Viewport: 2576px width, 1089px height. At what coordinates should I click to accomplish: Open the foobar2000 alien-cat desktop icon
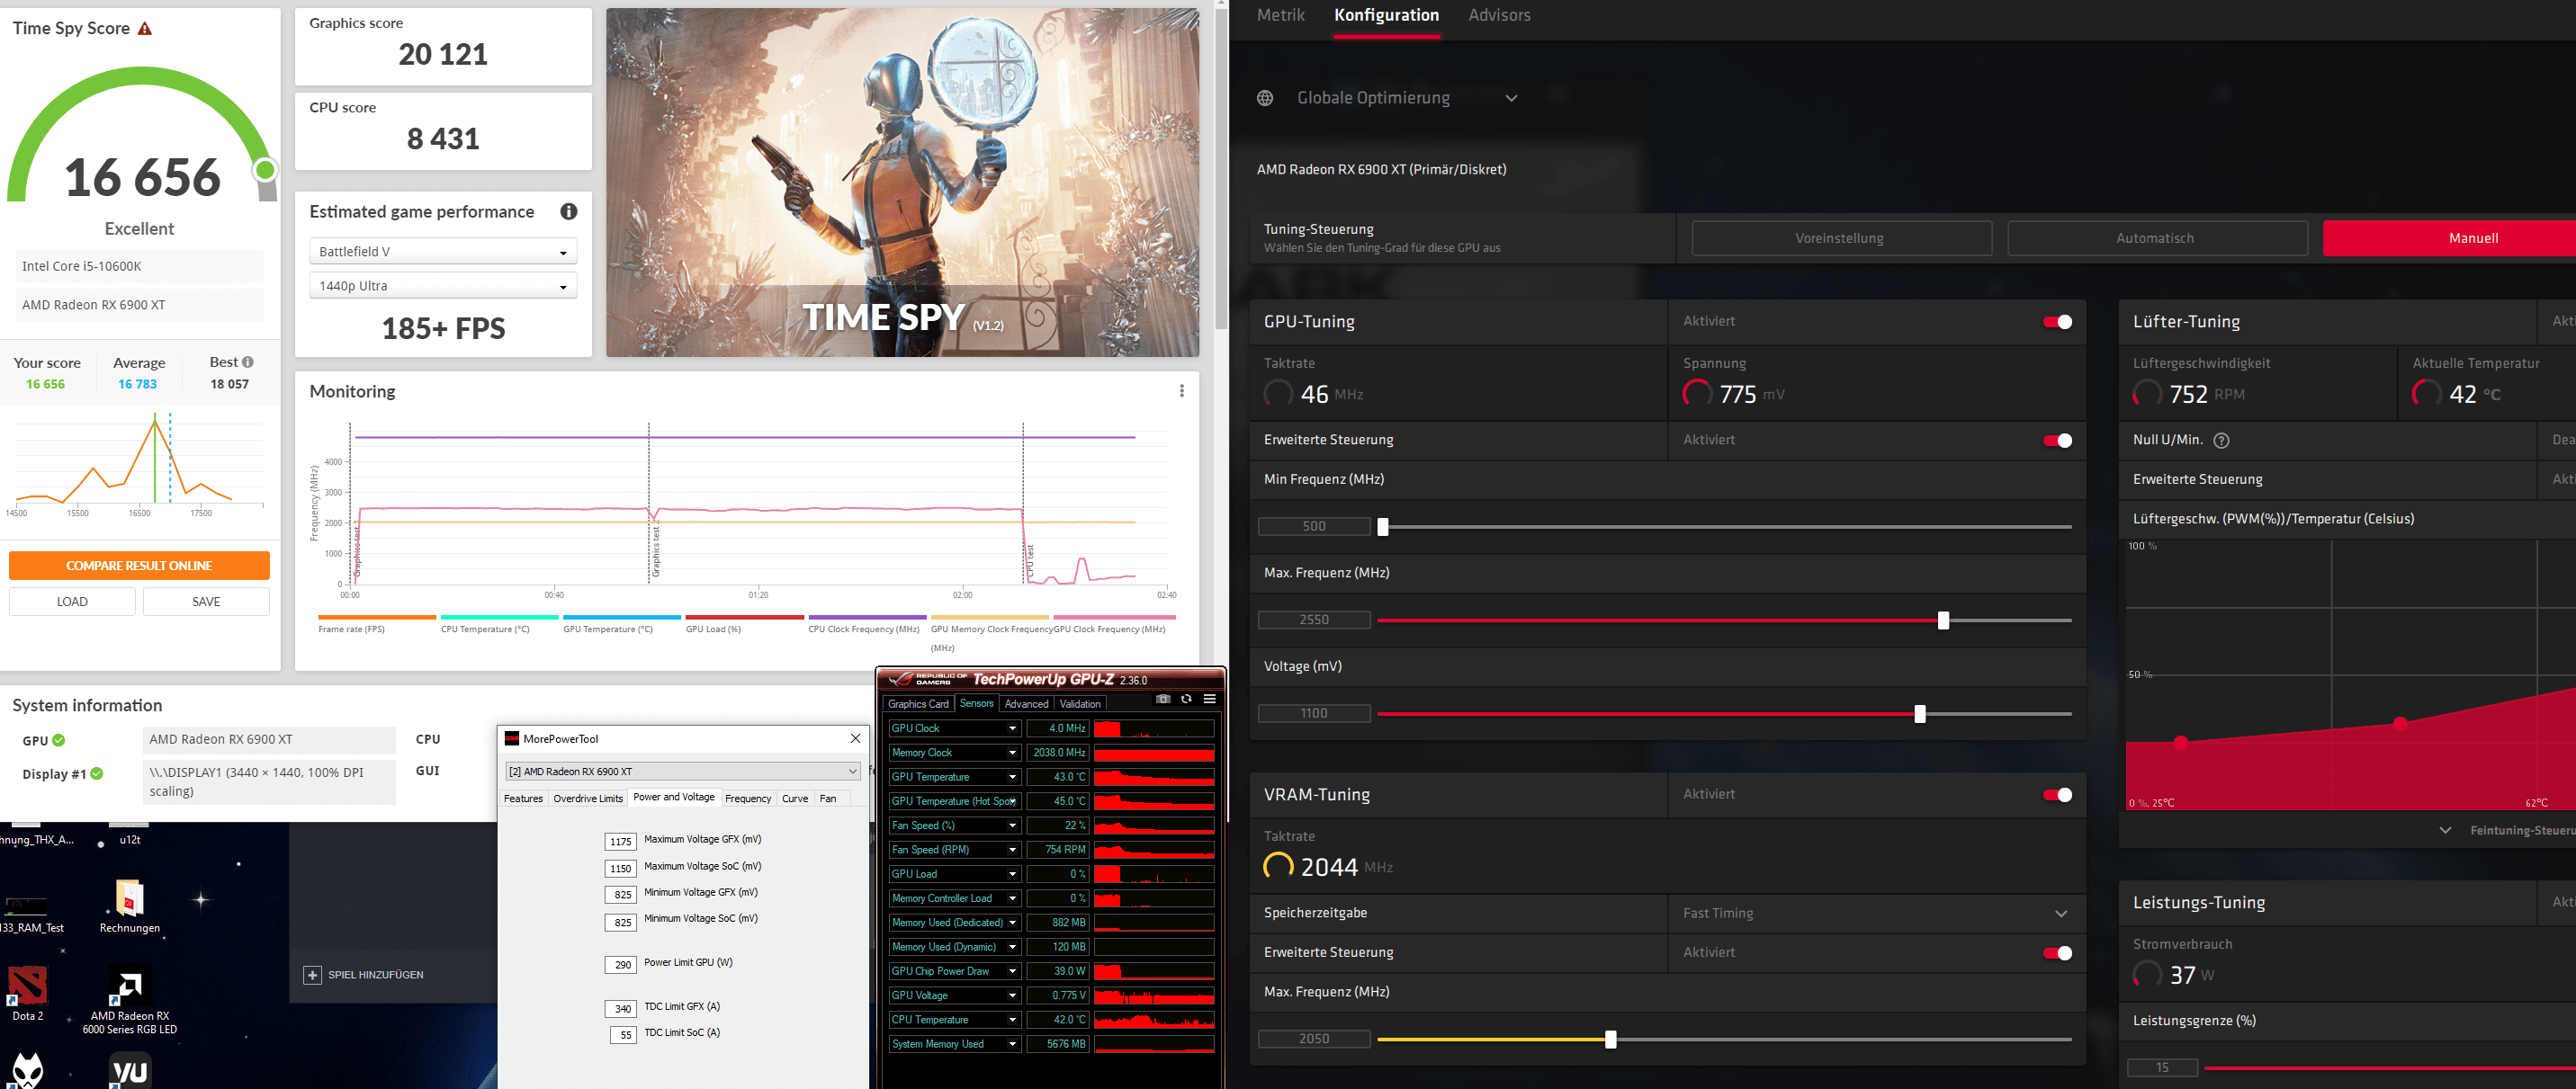click(27, 1070)
